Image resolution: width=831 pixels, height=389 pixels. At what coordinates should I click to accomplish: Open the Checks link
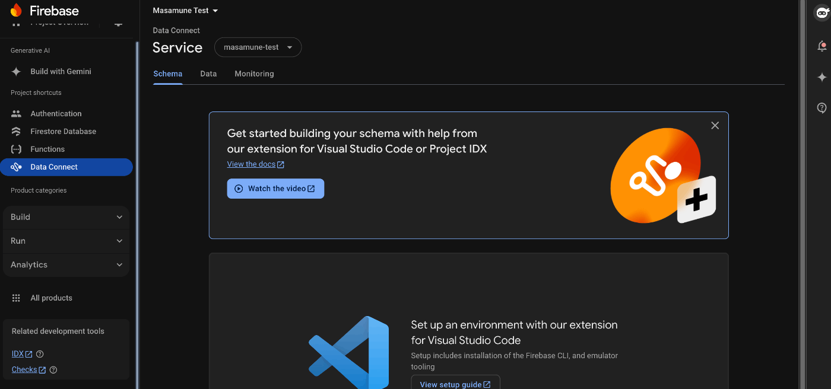click(x=28, y=369)
